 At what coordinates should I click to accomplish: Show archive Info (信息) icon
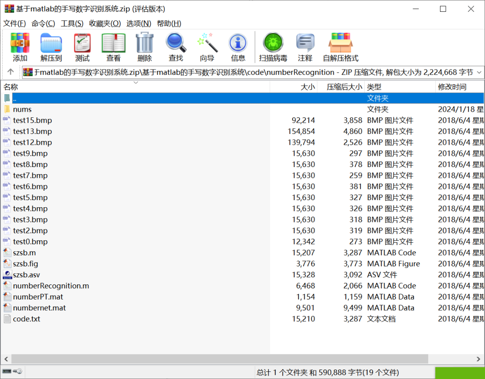tap(238, 47)
